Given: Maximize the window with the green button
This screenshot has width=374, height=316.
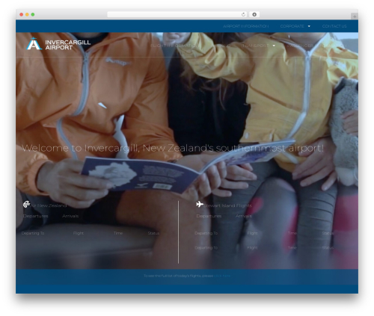Looking at the screenshot, I should click(x=33, y=15).
